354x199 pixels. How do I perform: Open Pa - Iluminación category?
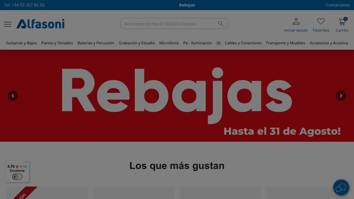point(198,43)
